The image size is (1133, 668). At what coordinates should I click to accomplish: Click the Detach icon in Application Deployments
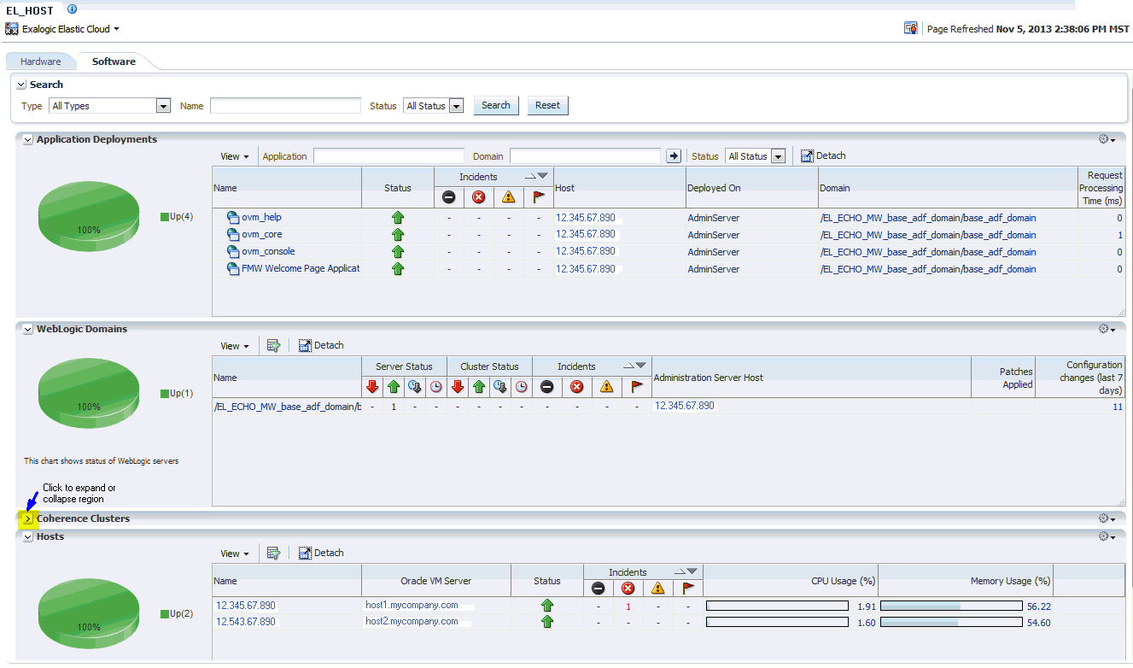[807, 156]
